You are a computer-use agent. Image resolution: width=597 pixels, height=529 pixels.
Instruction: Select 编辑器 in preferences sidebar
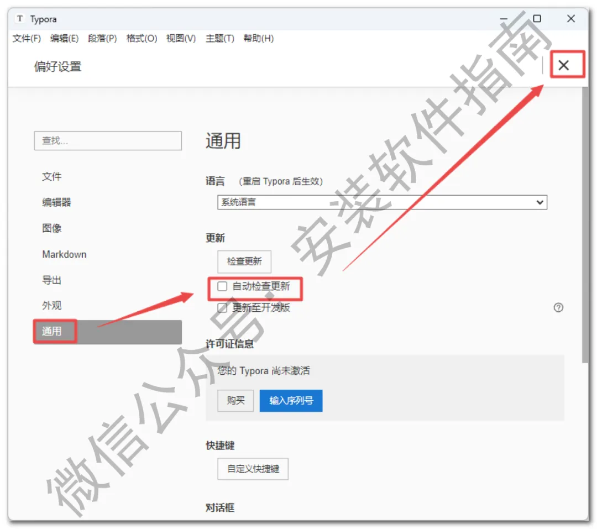108,202
